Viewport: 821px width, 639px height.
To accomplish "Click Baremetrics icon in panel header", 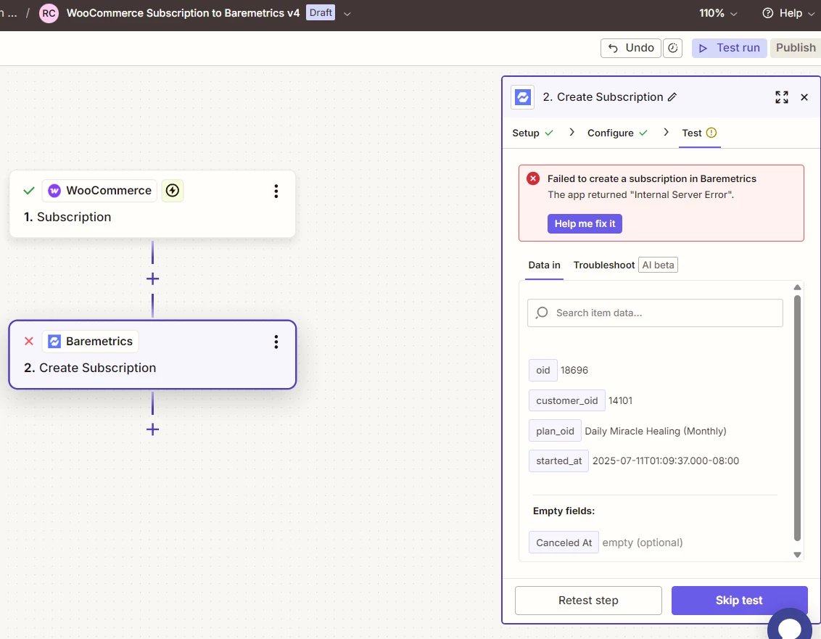I will point(522,97).
